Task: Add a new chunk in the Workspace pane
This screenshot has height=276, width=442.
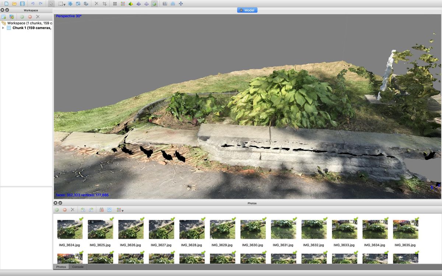Action: pos(3,17)
